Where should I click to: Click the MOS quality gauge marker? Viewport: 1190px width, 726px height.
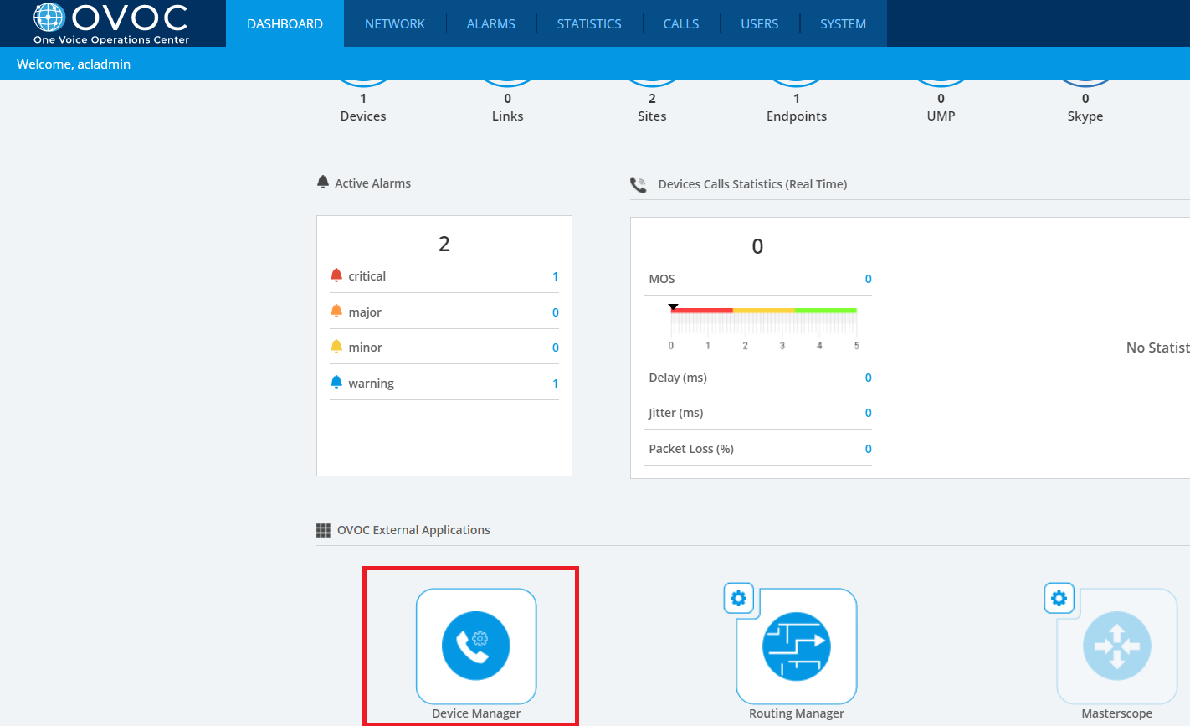[x=673, y=306]
